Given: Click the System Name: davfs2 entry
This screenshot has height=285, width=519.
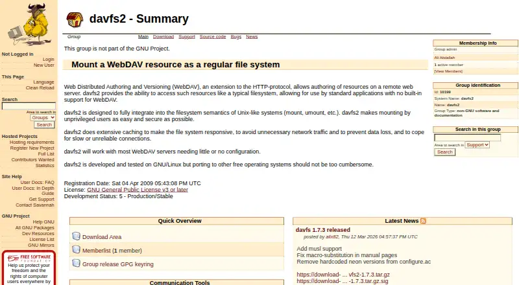Looking at the screenshot, I should [x=453, y=98].
